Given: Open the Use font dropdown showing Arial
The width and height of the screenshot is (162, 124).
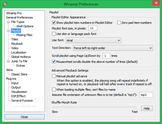Looking at the screenshot, I should click(x=93, y=40).
